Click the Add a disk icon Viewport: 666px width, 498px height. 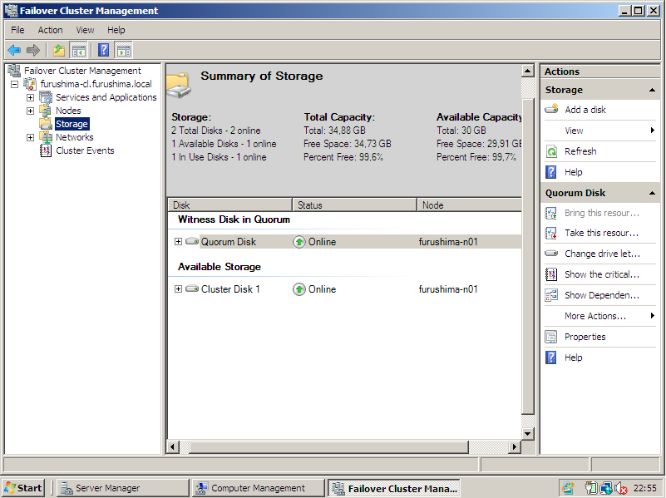click(551, 109)
